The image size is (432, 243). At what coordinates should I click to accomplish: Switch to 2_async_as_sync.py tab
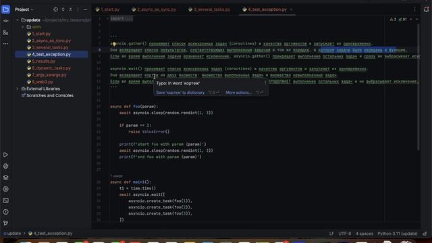pyautogui.click(x=154, y=9)
